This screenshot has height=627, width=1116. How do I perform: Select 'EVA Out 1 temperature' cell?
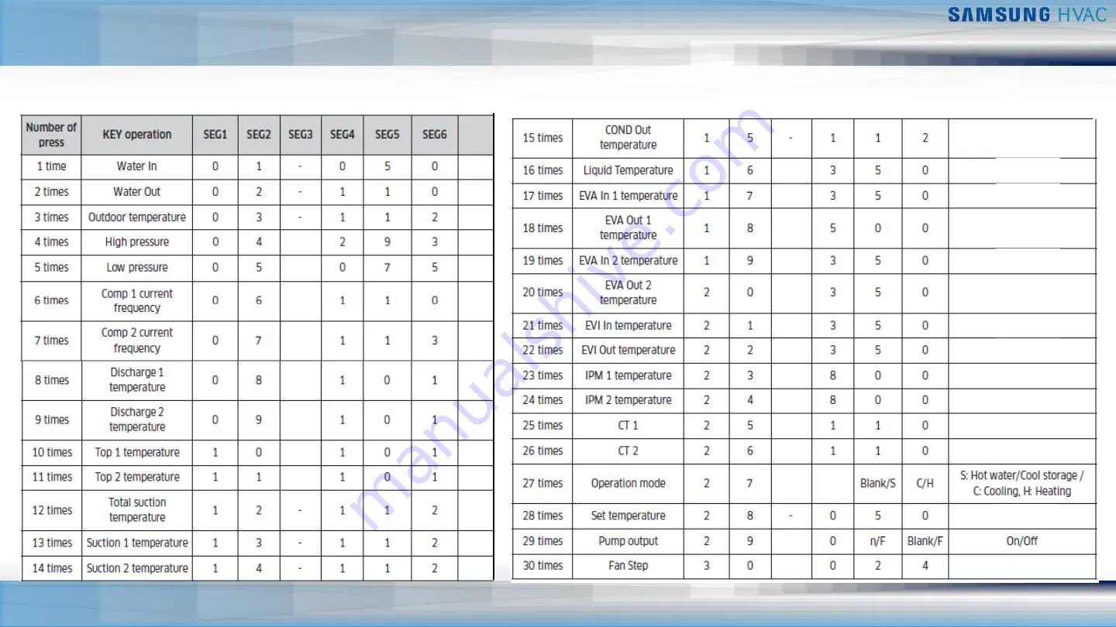(x=628, y=228)
